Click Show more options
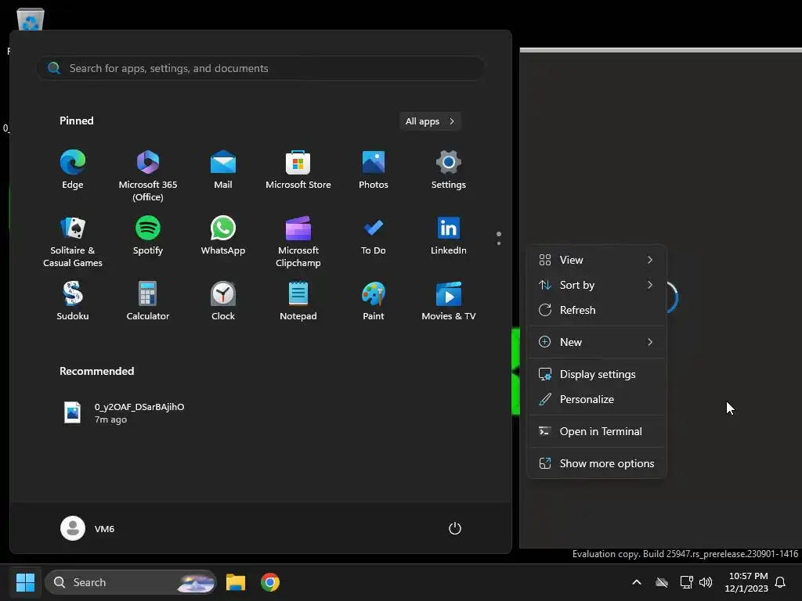Image resolution: width=802 pixels, height=601 pixels. click(x=597, y=463)
